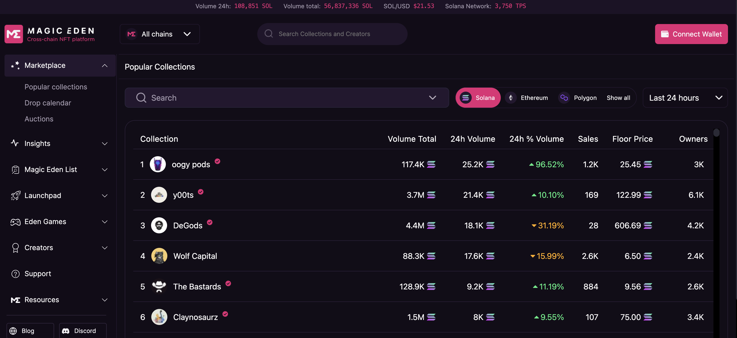This screenshot has height=338, width=737.
Task: Click the DeGods collection avatar
Action: click(x=159, y=225)
